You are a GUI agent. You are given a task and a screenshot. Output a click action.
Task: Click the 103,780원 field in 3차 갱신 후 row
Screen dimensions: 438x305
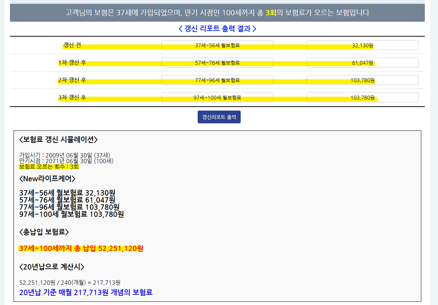363,97
